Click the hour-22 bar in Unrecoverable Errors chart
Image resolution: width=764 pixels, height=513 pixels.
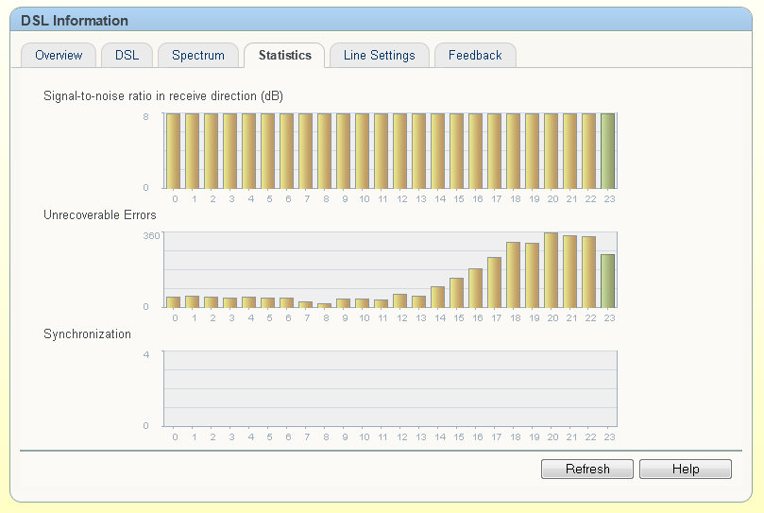coord(589,272)
